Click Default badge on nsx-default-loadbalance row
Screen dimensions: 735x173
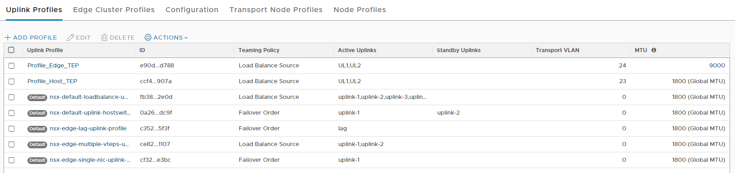point(37,98)
